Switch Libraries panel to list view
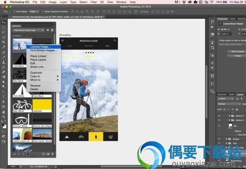Image resolution: width=246 pixels, height=169 pixels. [x=52, y=30]
